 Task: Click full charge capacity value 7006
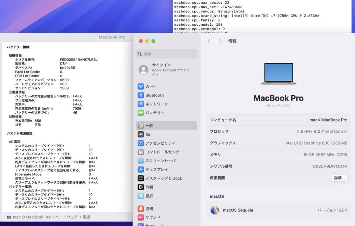coord(77,109)
